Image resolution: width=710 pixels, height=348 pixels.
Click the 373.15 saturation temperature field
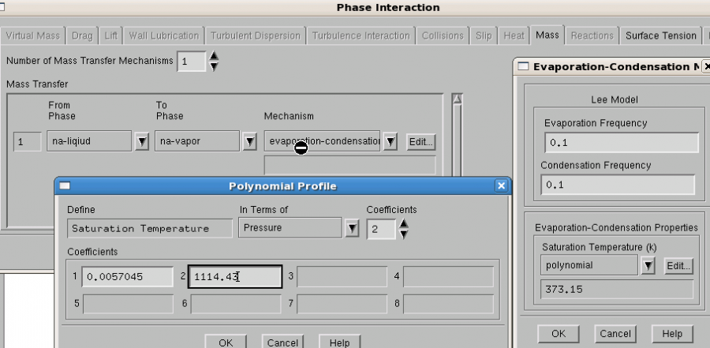coord(617,290)
